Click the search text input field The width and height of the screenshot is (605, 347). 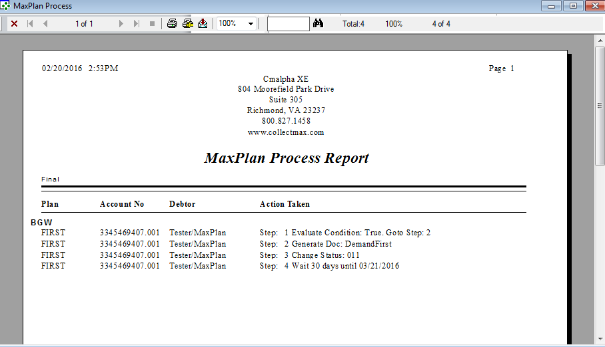288,24
